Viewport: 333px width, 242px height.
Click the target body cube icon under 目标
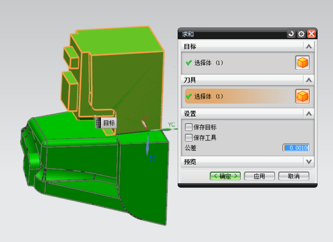[303, 63]
